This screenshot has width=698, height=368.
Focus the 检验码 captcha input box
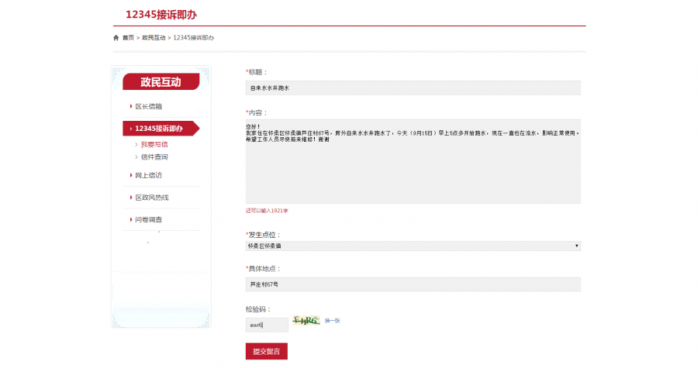click(x=266, y=325)
